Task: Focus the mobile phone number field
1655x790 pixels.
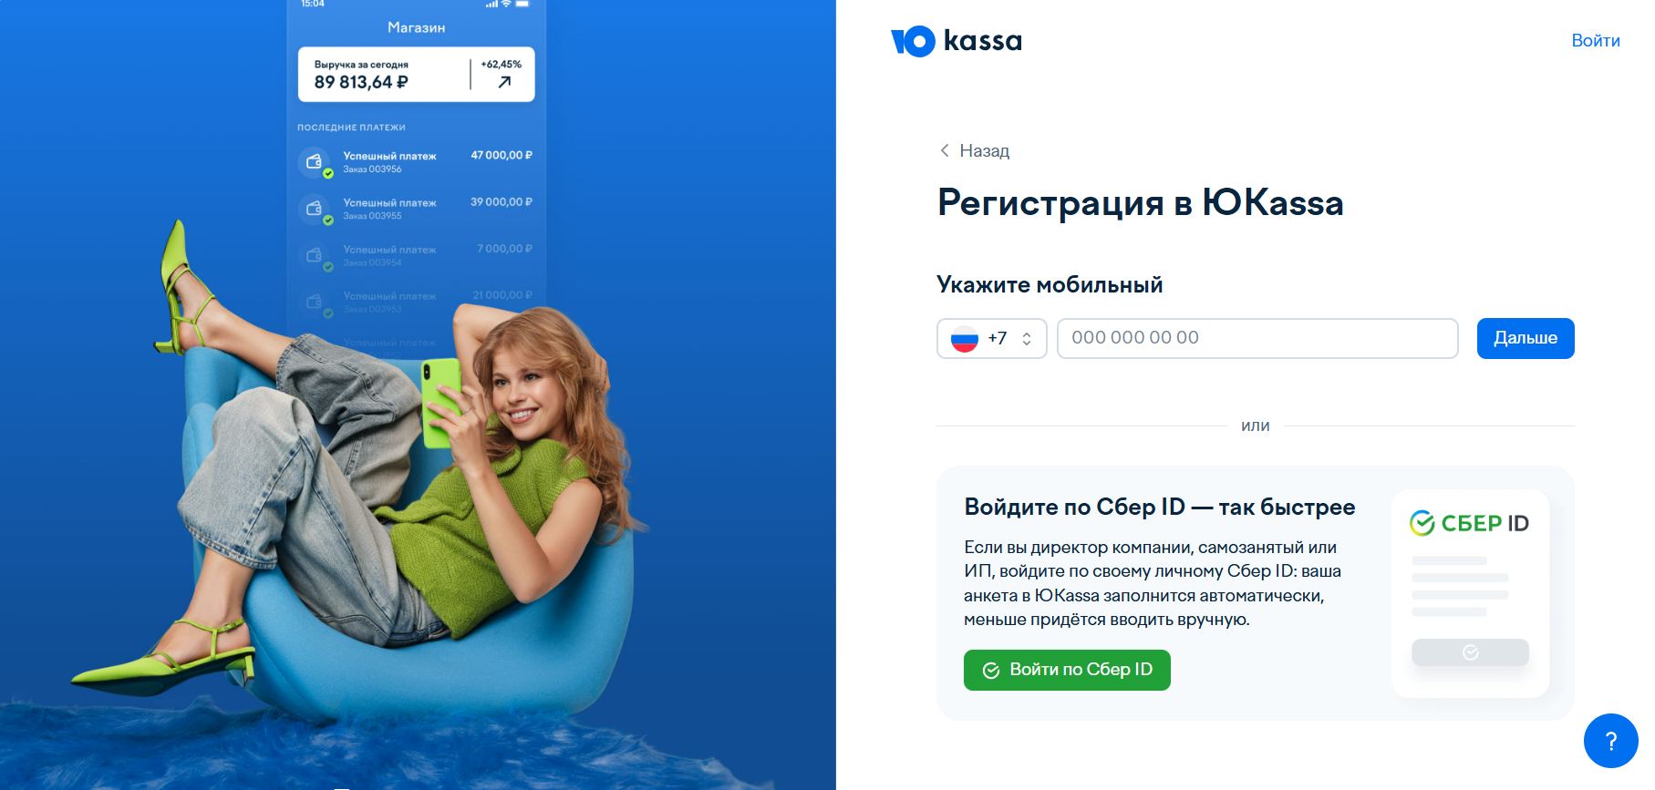Action: pyautogui.click(x=1257, y=338)
